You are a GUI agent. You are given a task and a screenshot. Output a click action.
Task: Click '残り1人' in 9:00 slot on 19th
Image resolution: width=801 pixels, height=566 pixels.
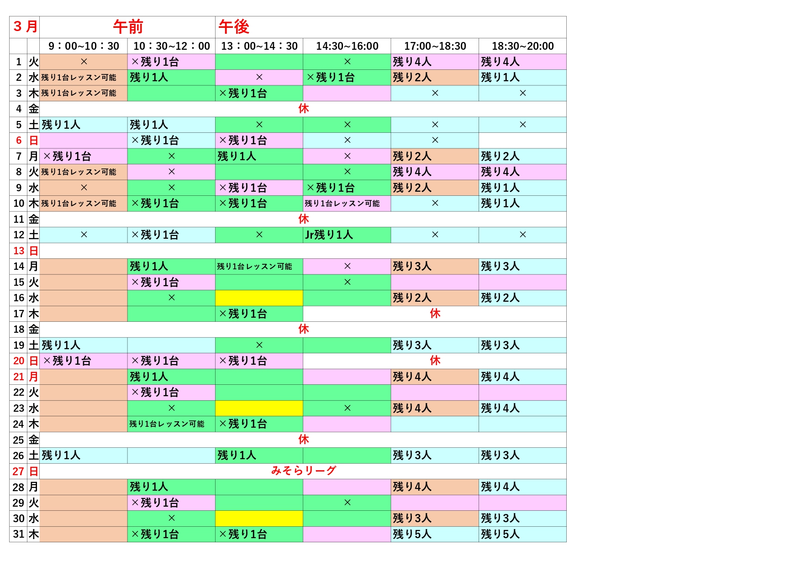[x=61, y=345]
